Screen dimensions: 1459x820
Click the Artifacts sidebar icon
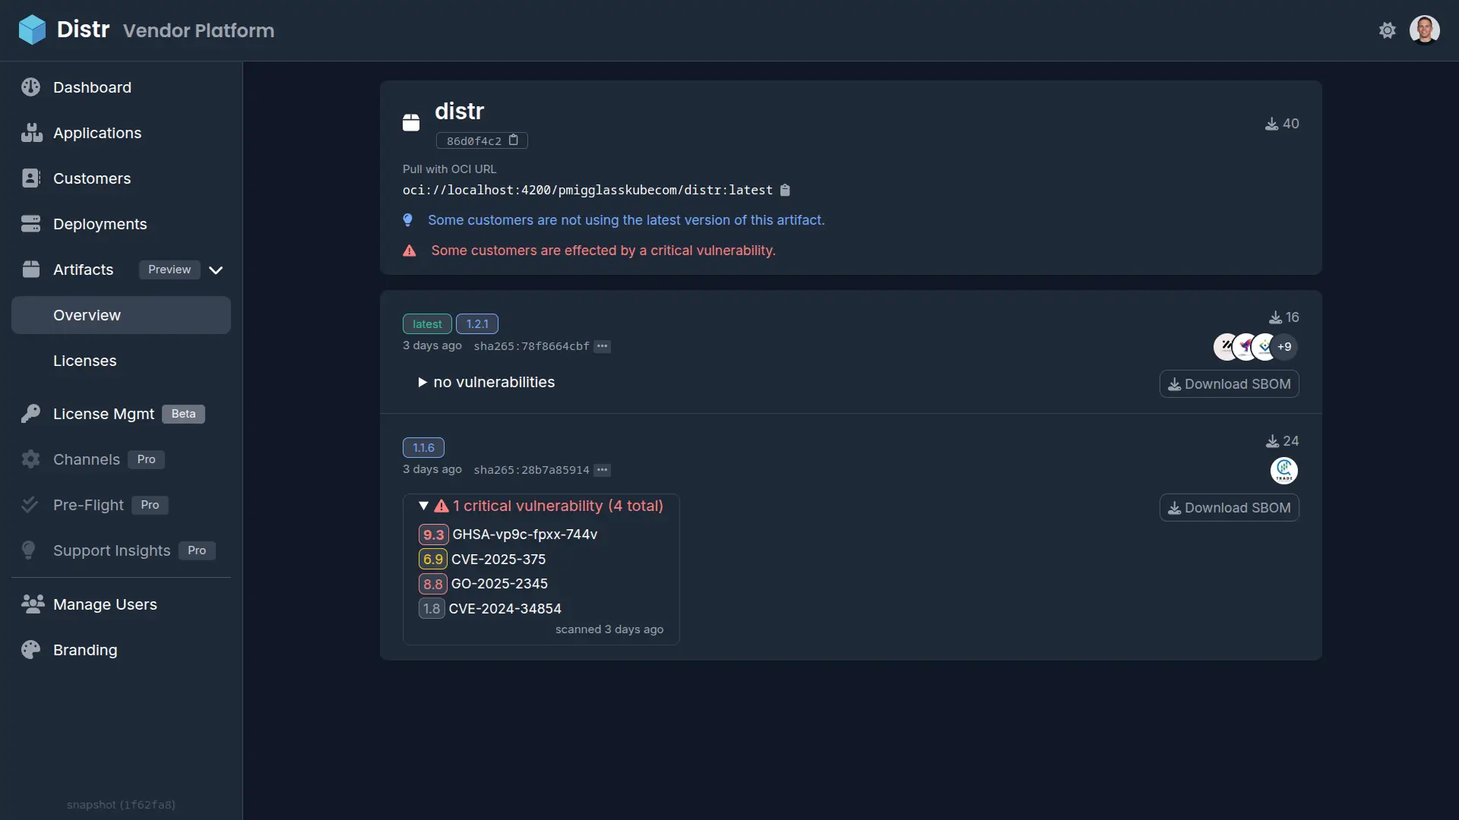28,268
